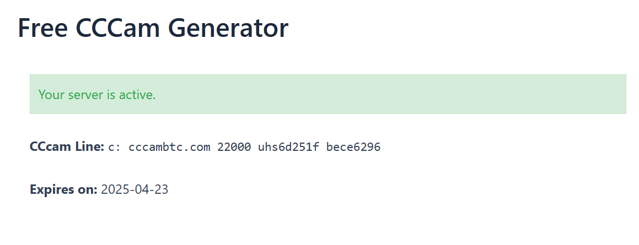Image resolution: width=639 pixels, height=245 pixels.
Task: Click the cccambtc.com hostname
Action: click(169, 147)
